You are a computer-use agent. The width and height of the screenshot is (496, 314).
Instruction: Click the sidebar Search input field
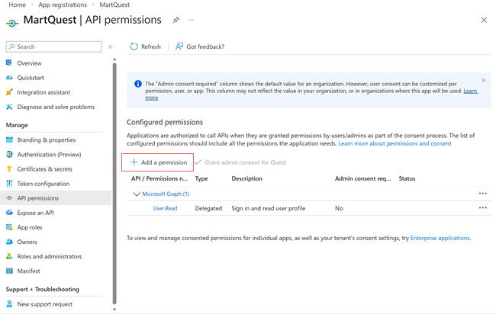coord(53,46)
